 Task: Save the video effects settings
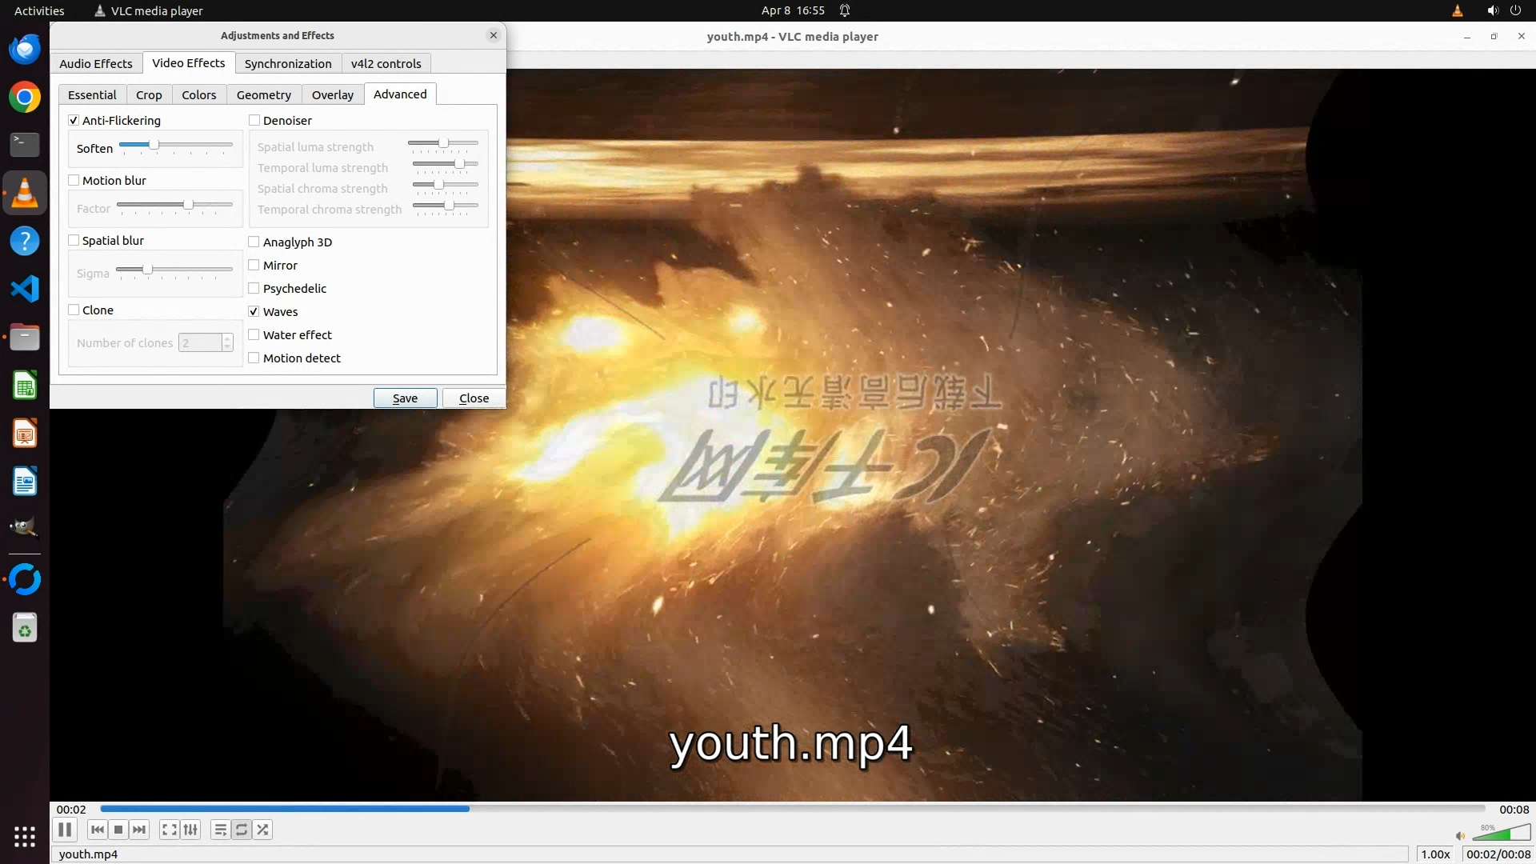pyautogui.click(x=405, y=398)
